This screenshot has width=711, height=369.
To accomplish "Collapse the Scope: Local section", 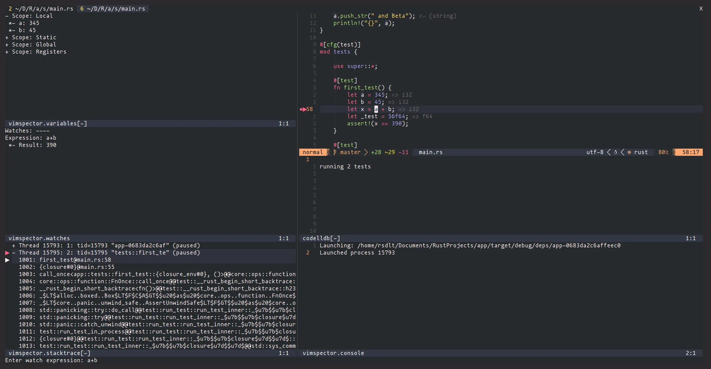I will coord(7,16).
